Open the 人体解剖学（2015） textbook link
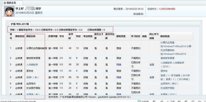 [x=172, y=65]
